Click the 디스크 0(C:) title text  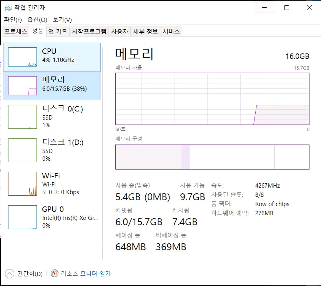point(62,109)
